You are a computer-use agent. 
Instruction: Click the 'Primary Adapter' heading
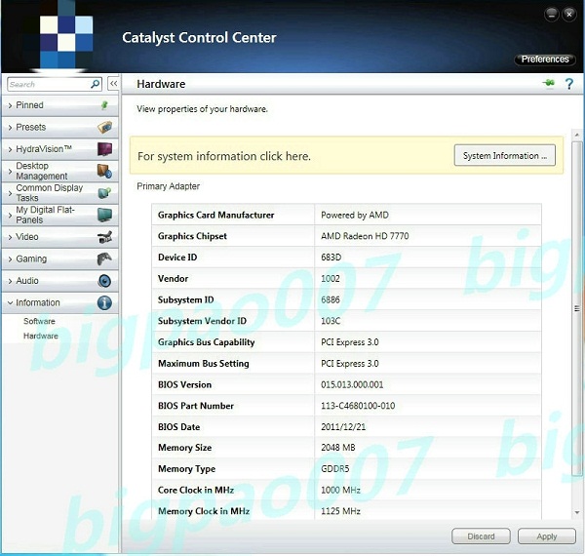[x=169, y=186]
